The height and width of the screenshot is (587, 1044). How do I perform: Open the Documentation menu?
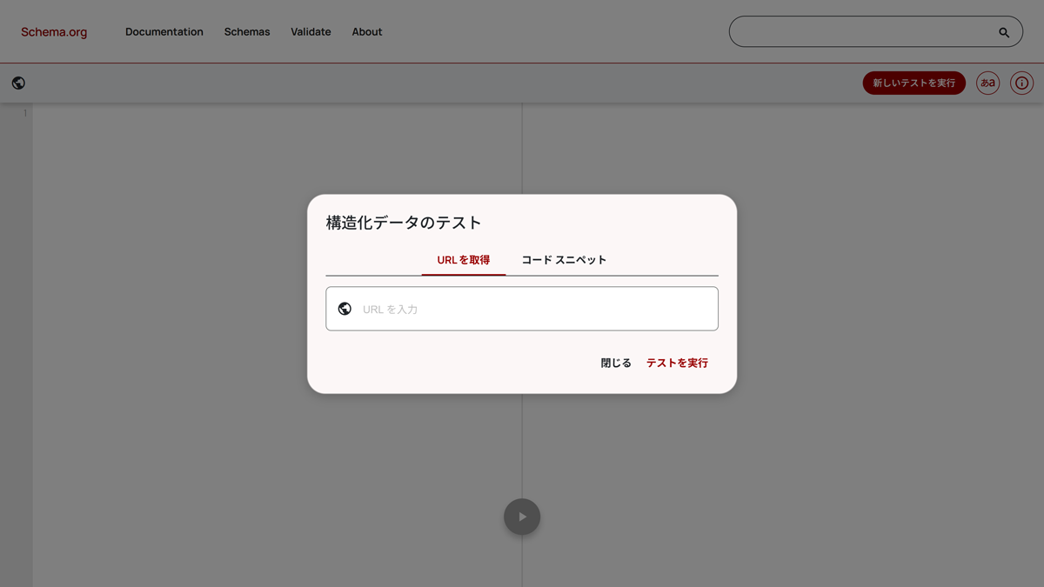[x=164, y=31]
